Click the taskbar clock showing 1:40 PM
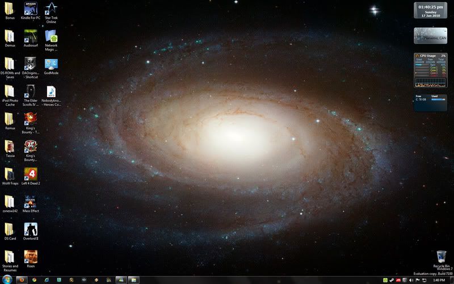This screenshot has width=454, height=284. click(x=439, y=280)
